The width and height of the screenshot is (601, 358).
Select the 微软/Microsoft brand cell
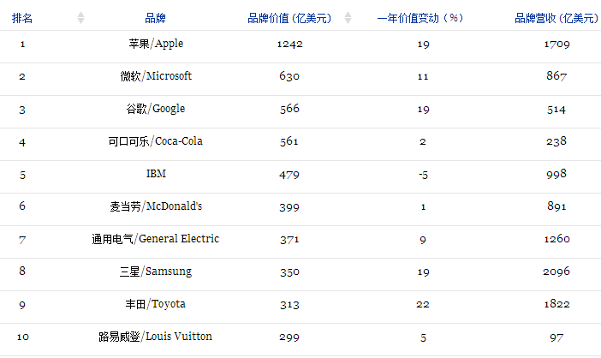(x=156, y=76)
